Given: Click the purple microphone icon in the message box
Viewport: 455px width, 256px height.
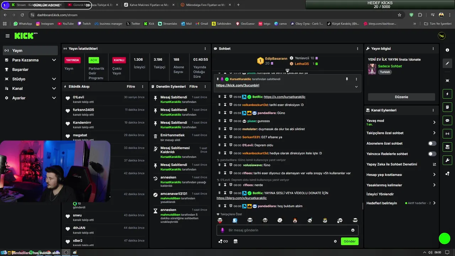Looking at the screenshot, I should click(222, 230).
